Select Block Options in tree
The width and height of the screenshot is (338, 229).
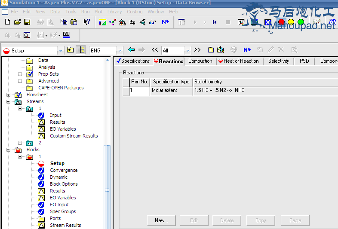tap(64, 184)
